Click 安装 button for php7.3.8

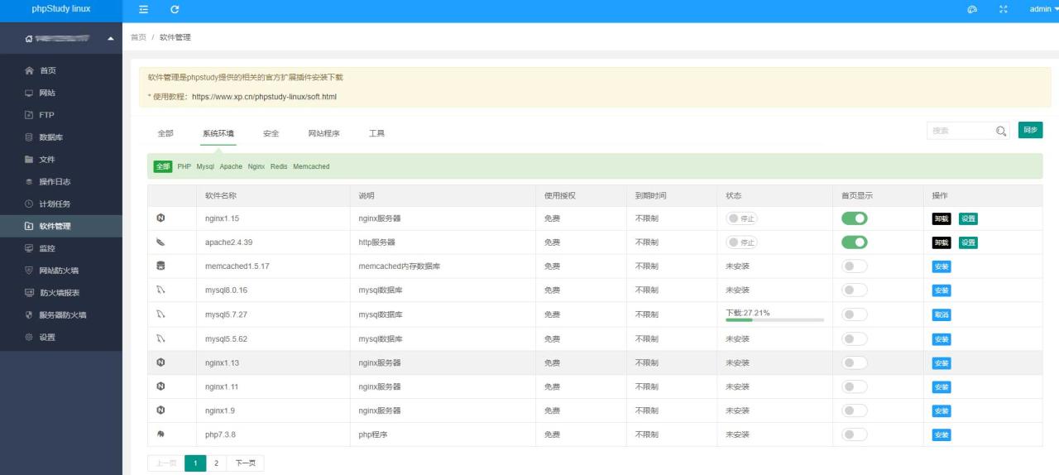(942, 435)
